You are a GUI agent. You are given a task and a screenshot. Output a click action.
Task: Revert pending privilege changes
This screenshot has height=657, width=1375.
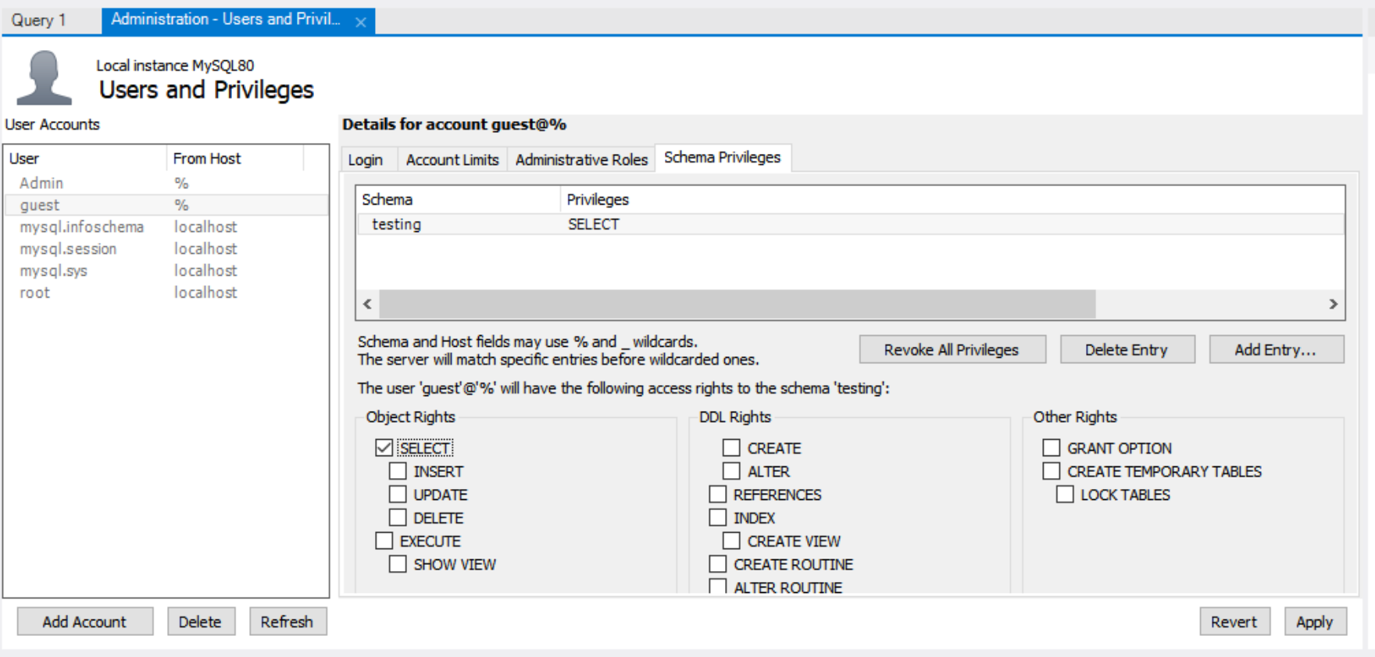point(1234,622)
